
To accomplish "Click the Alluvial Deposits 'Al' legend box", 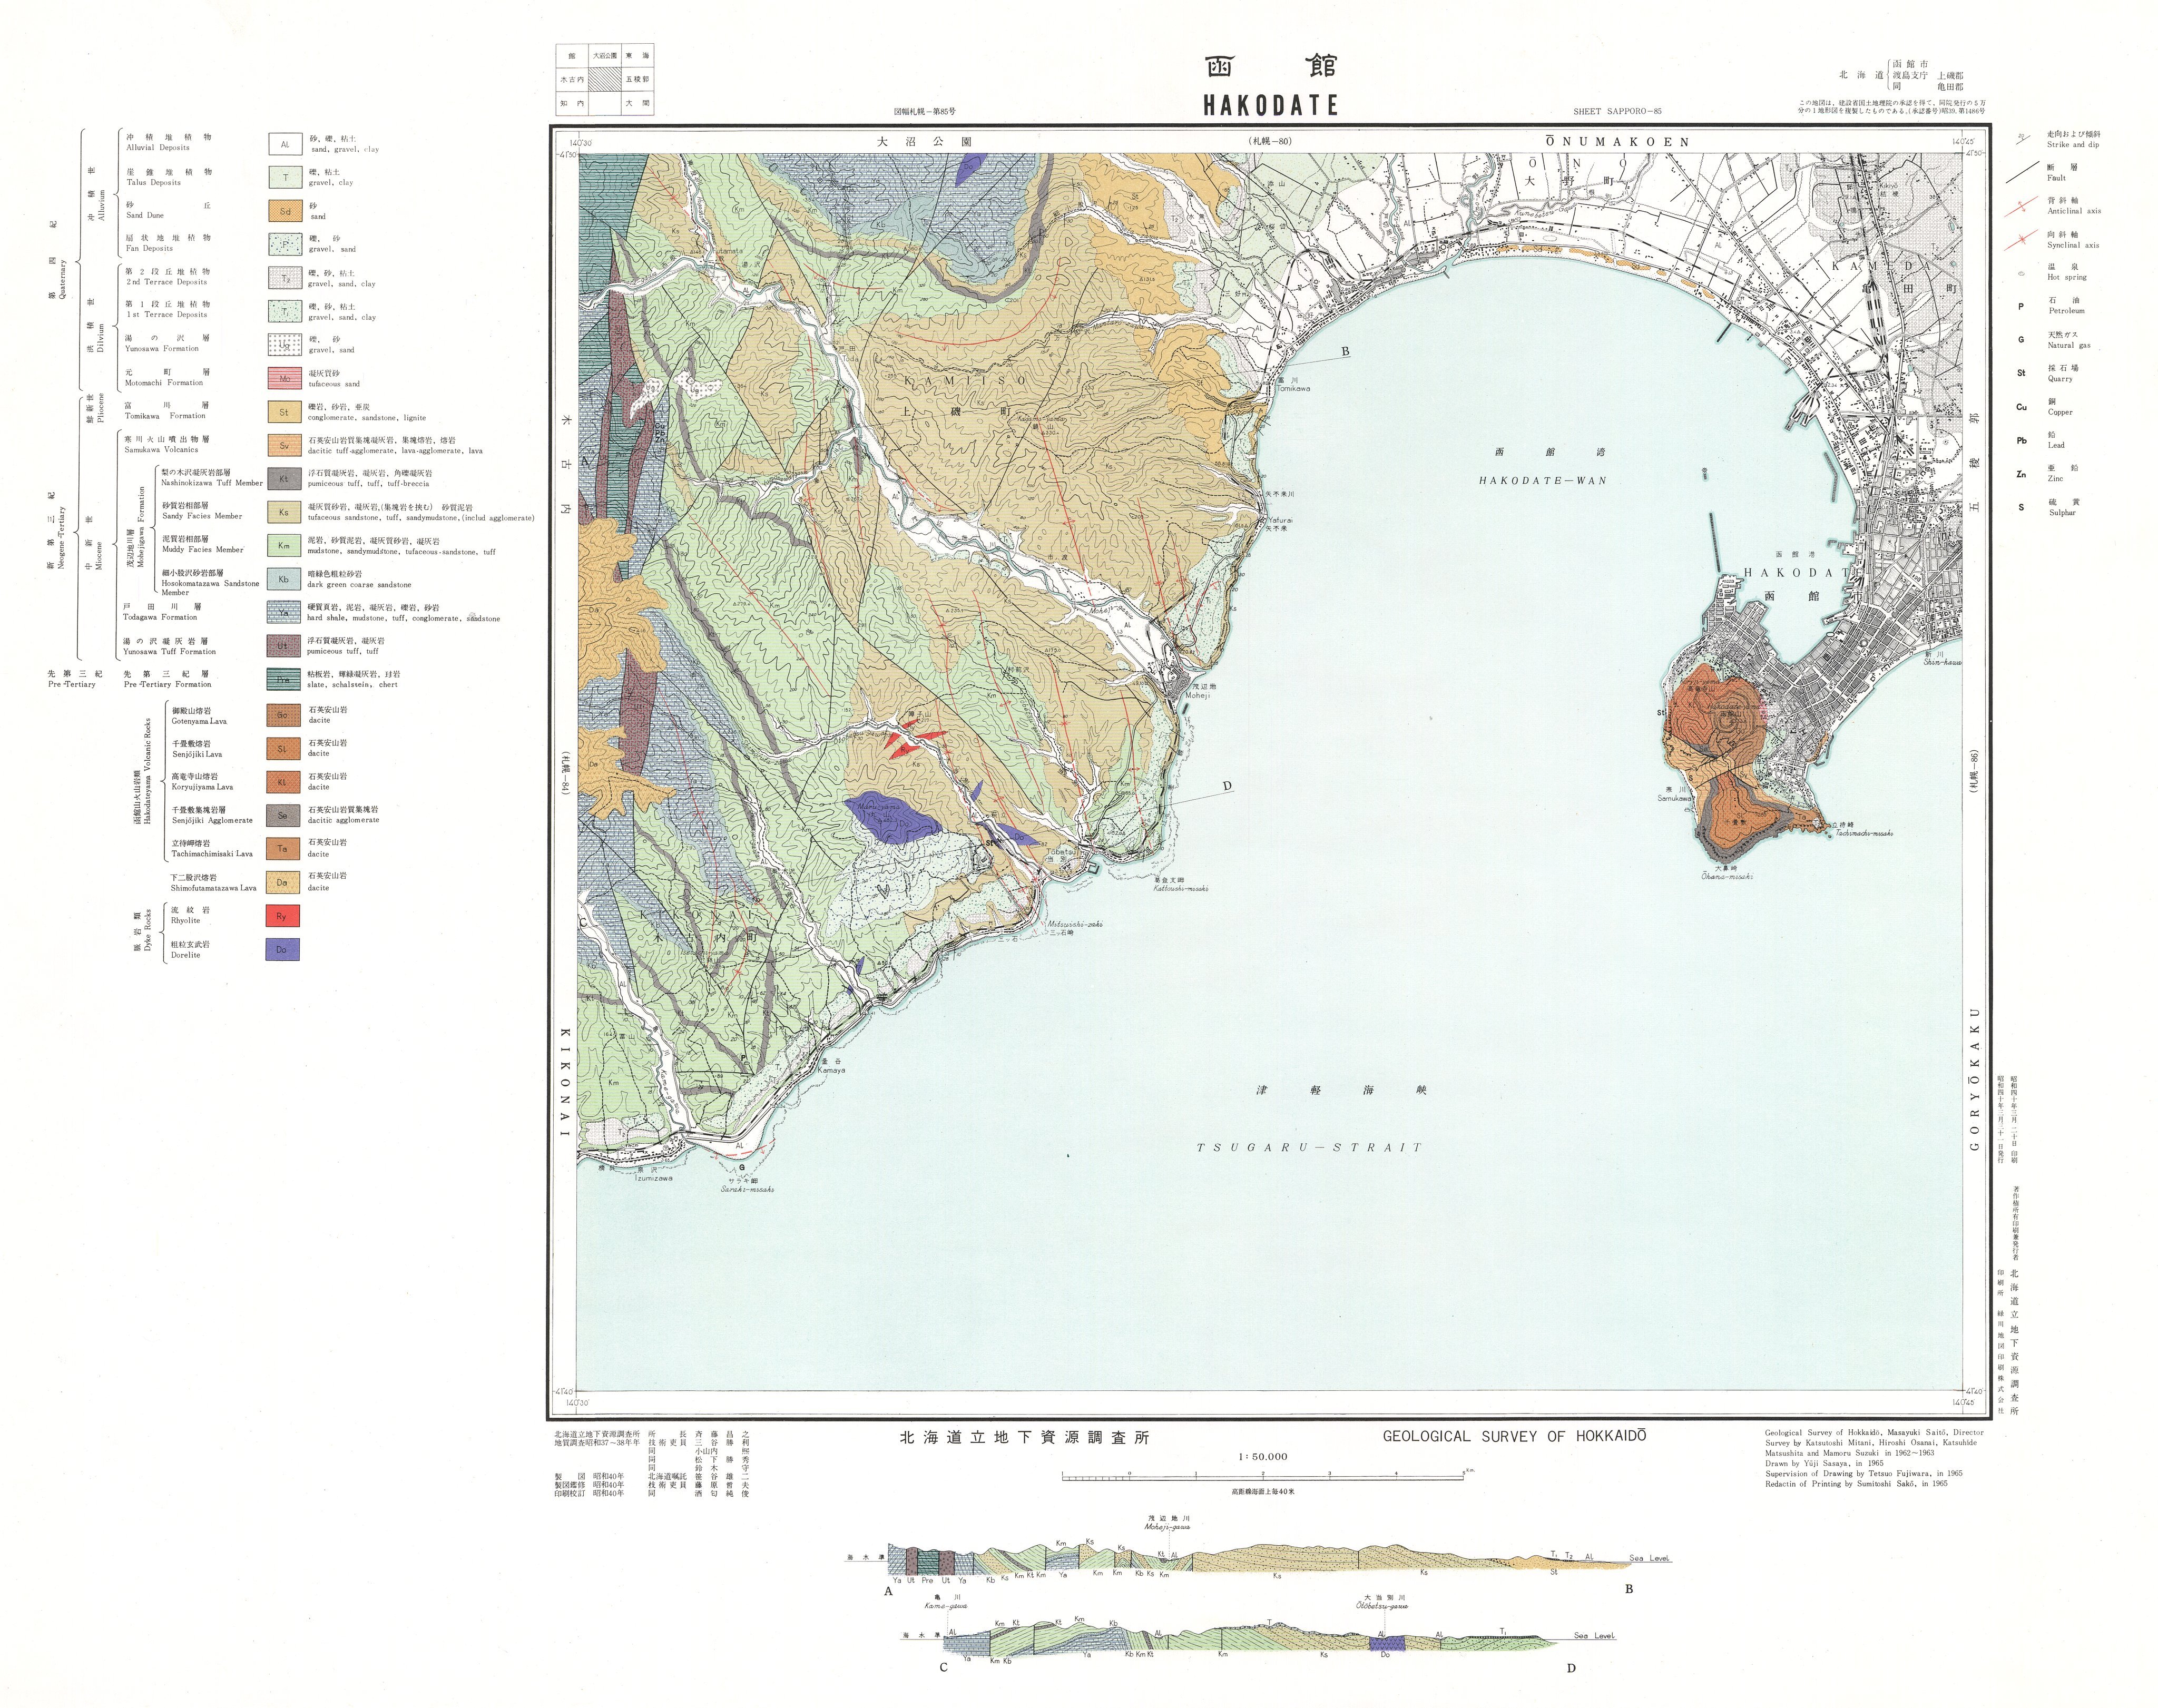I will (285, 144).
